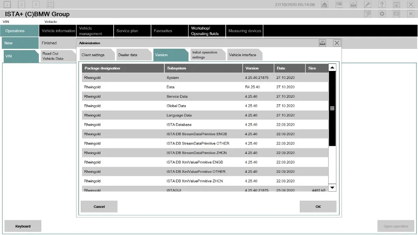
Task: Open the gear settings icon
Action: point(382,14)
